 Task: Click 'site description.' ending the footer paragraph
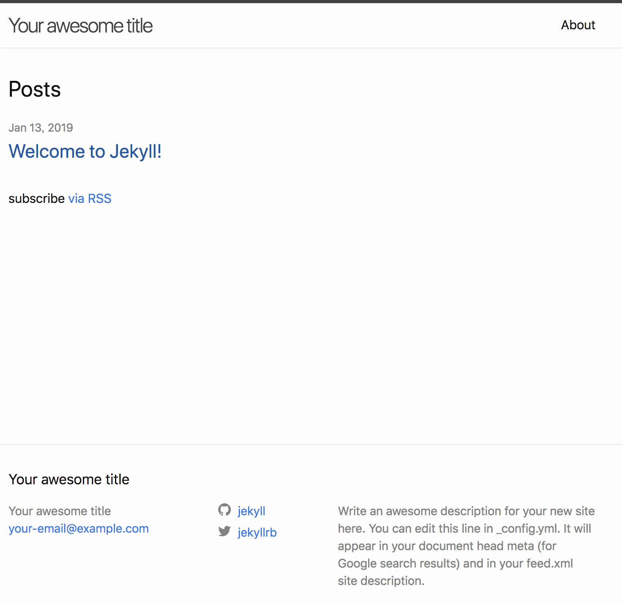coord(381,581)
